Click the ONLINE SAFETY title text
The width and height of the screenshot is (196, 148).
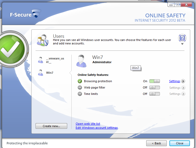(x=165, y=16)
